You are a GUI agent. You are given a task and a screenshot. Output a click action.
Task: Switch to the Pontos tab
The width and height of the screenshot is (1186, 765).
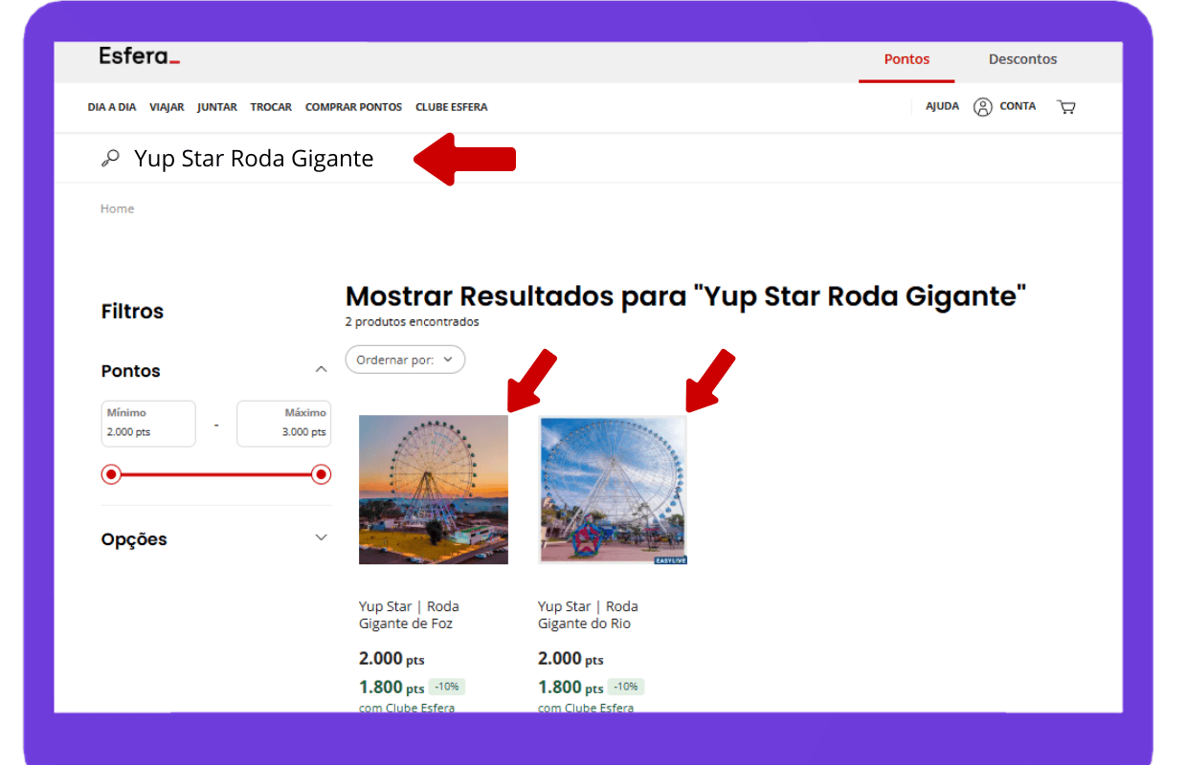[906, 59]
